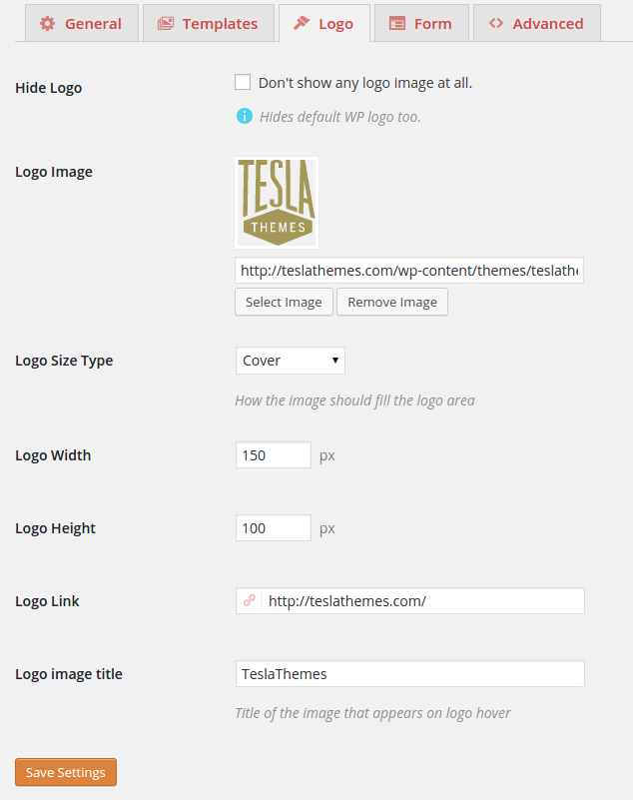The width and height of the screenshot is (633, 800).
Task: Open the Advanced settings tab
Action: 536,23
